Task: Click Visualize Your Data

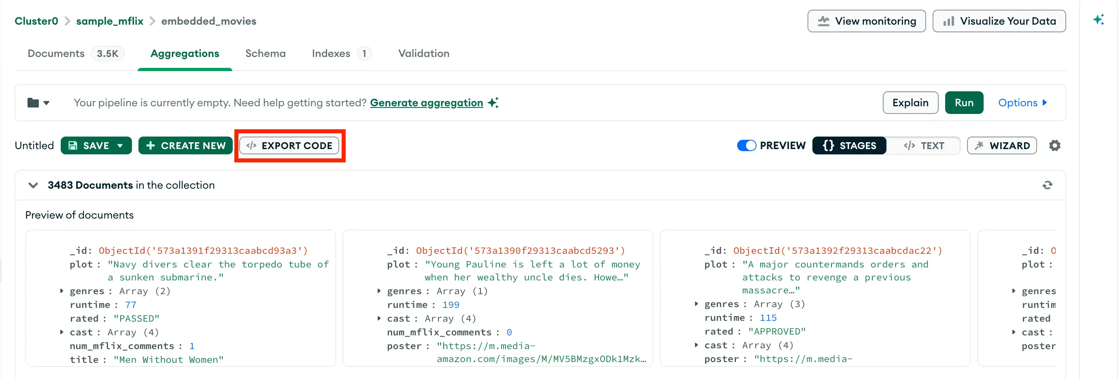Action: (999, 20)
